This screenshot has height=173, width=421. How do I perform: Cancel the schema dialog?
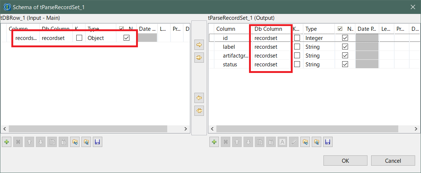click(393, 161)
